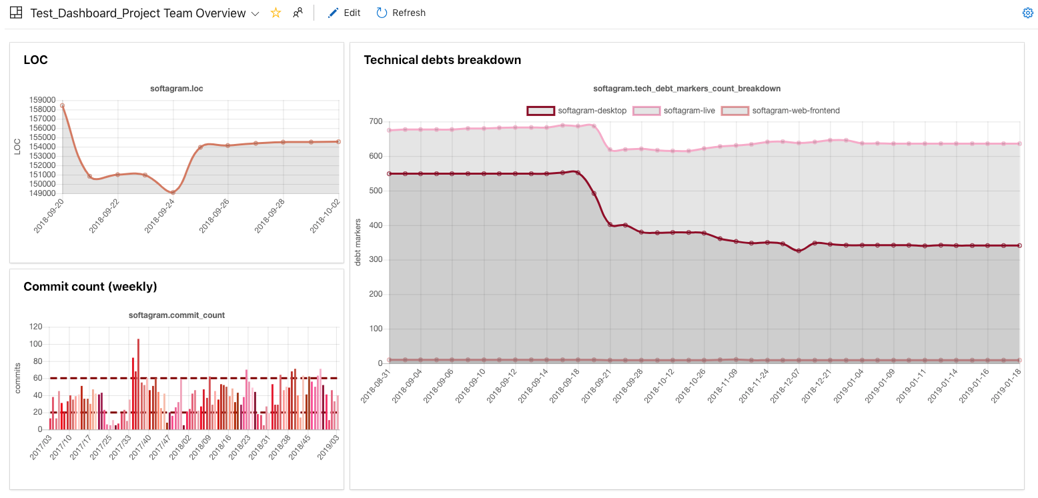
Task: Select the LOC widget title
Action: (35, 60)
